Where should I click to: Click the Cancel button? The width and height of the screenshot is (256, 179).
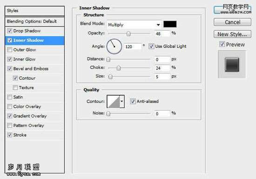232,22
